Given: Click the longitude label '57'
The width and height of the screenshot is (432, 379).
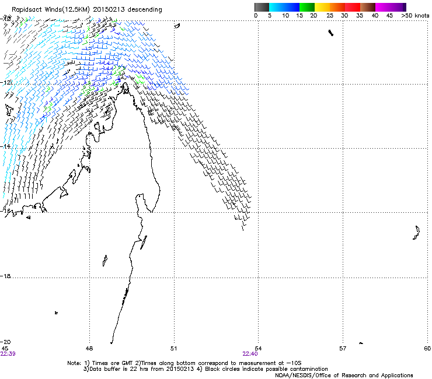Looking at the screenshot, I should [343, 349].
